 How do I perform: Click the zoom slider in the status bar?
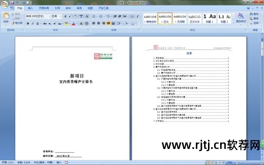tap(246, 162)
